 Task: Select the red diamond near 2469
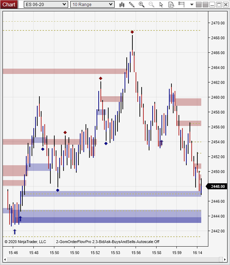(132, 32)
